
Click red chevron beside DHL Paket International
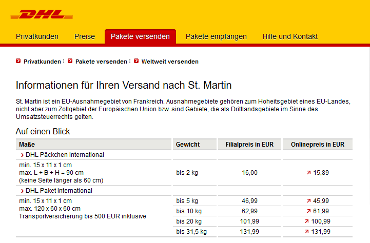point(22,191)
